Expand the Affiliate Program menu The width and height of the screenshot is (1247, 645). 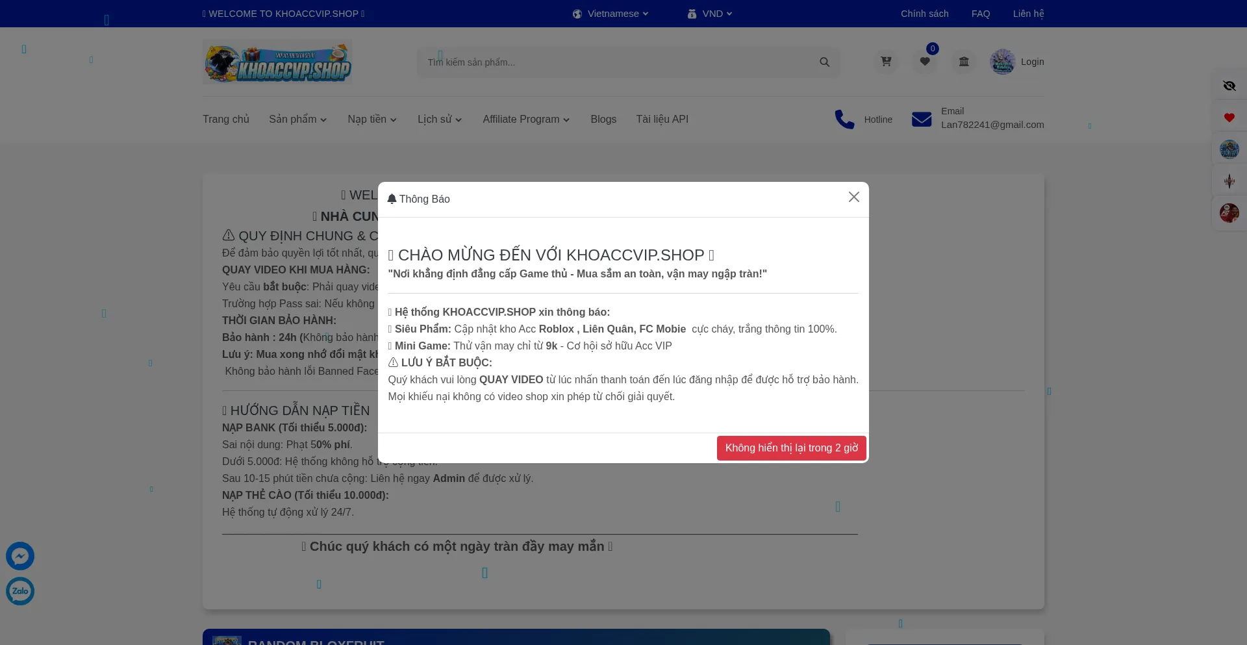526,120
